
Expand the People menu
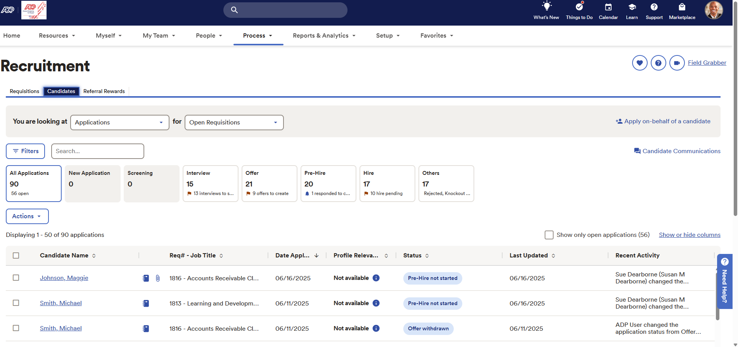pos(209,36)
